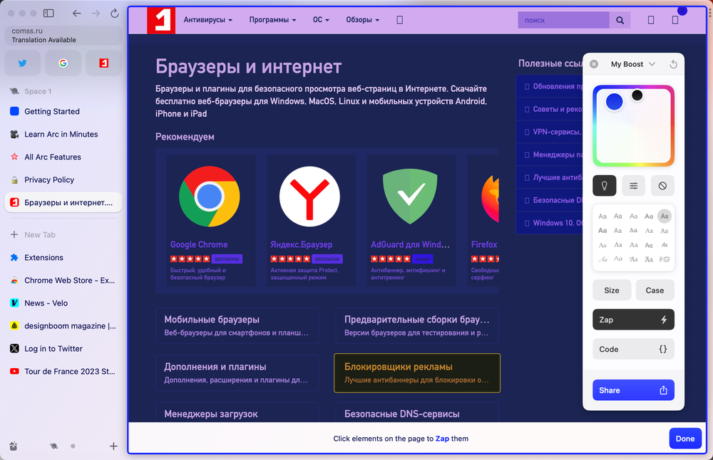This screenshot has width=713, height=460.
Task: Expand the Обзоры dropdown menu
Action: point(362,20)
